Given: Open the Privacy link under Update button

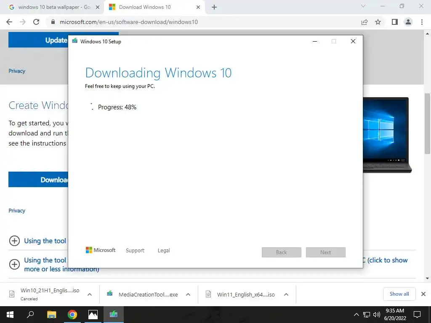Looking at the screenshot, I should (17, 71).
